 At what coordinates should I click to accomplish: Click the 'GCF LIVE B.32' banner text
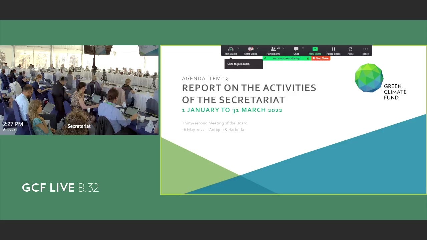60,188
